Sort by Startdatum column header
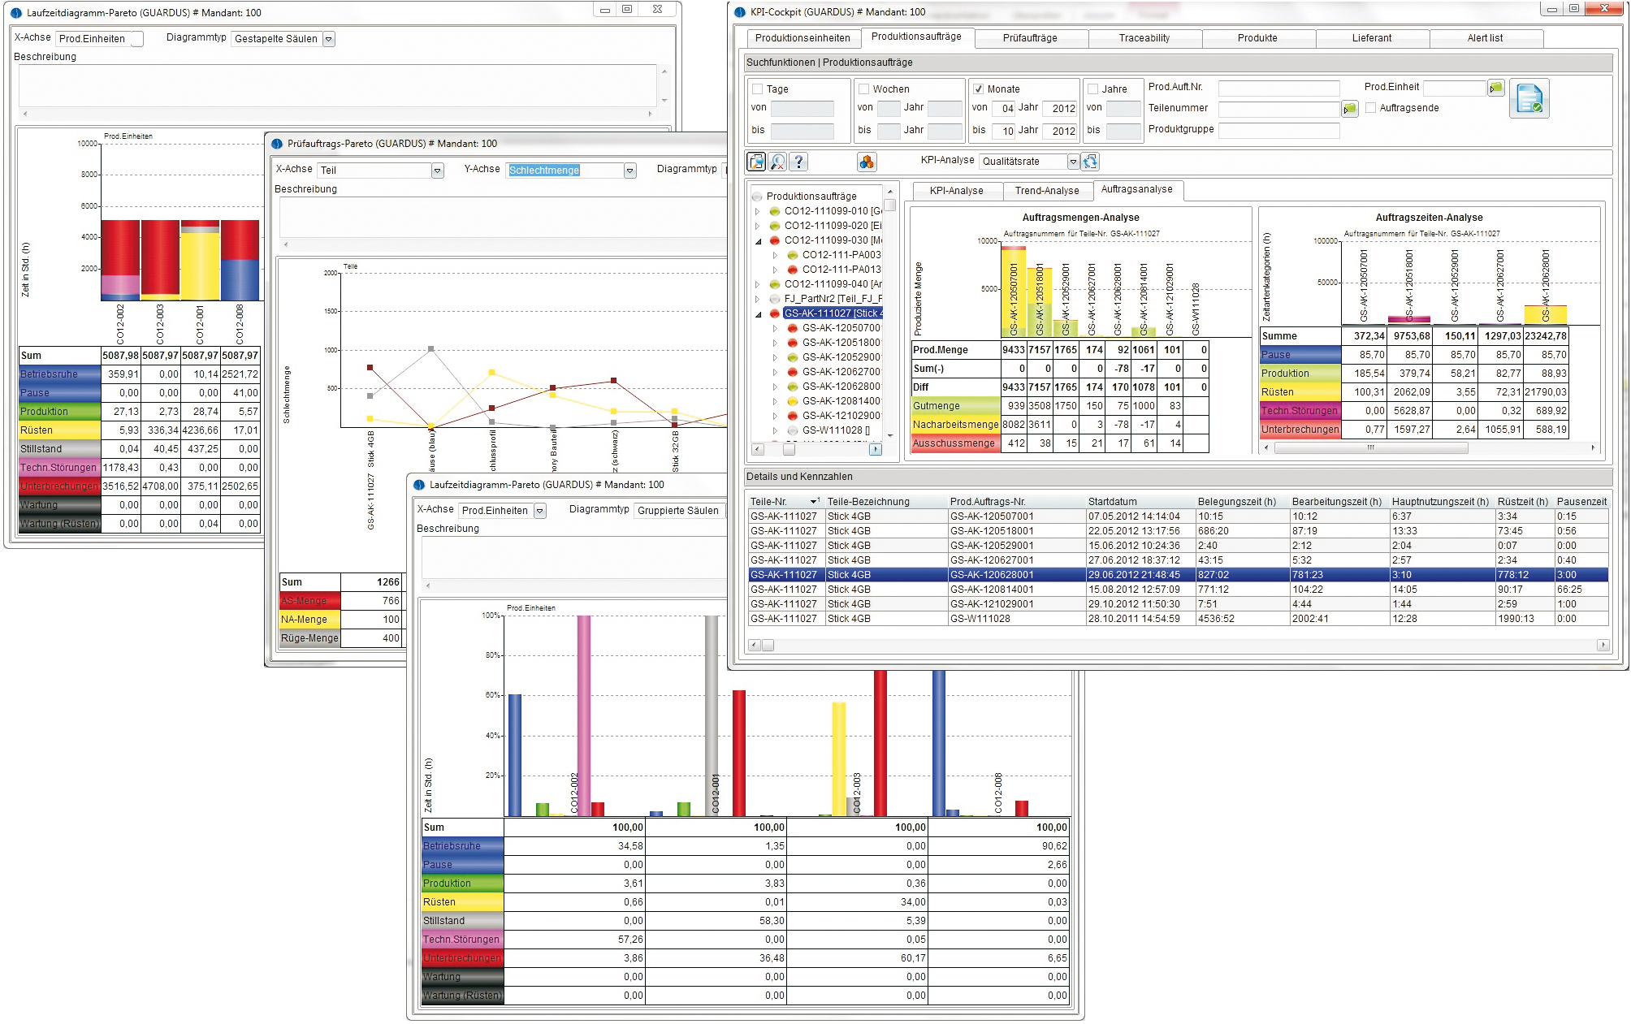 (x=1112, y=502)
